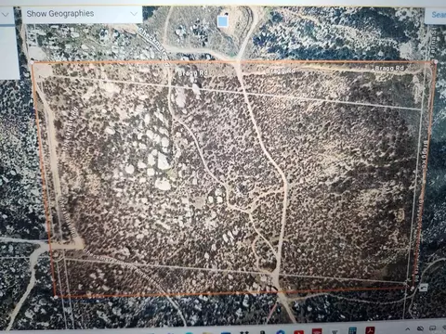Click the parcel boundary vertex by Bragg Rd's east end
The height and width of the screenshot is (334, 446).
[x=436, y=62]
